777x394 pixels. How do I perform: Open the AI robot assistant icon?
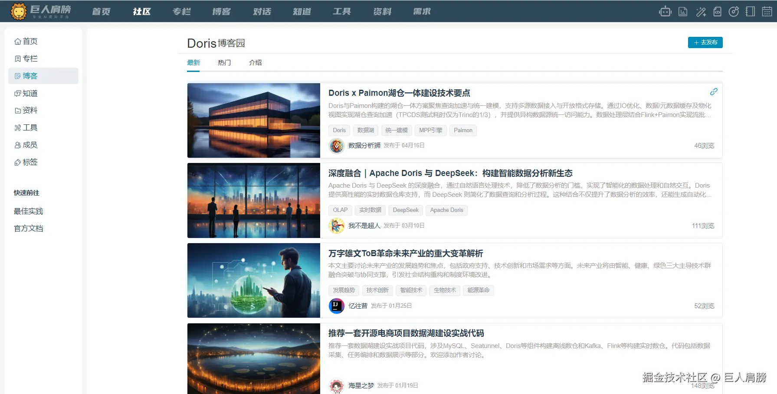pyautogui.click(x=665, y=11)
